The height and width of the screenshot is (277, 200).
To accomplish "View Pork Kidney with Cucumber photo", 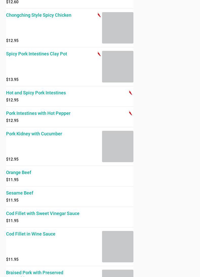I will coord(118,146).
